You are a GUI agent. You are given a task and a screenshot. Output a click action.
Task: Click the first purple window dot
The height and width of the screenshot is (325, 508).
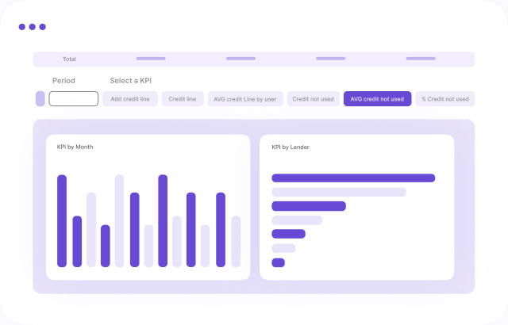(22, 27)
